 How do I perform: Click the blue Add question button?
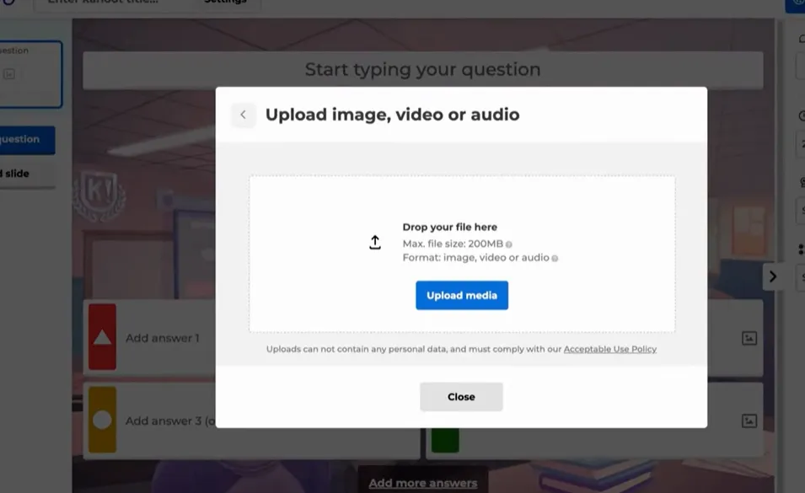click(x=25, y=140)
